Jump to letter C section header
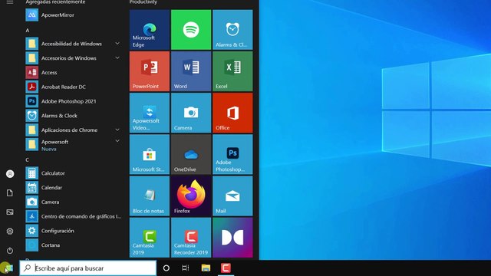The width and height of the screenshot is (491, 276). pos(28,160)
